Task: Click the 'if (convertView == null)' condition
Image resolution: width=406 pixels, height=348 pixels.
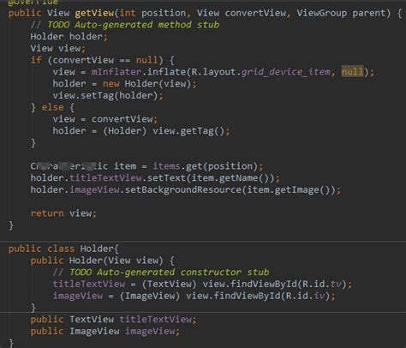Action: click(x=97, y=60)
